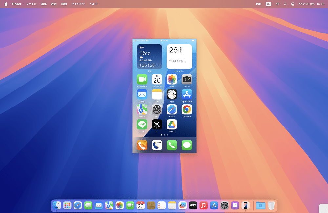Open the OCN phone app in iPhone dock

pyautogui.click(x=157, y=145)
